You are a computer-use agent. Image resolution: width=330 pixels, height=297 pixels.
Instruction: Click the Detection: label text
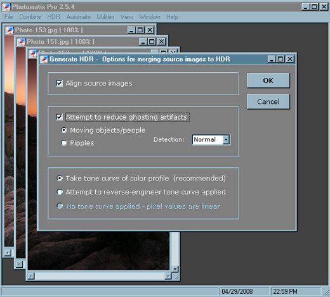click(x=169, y=139)
